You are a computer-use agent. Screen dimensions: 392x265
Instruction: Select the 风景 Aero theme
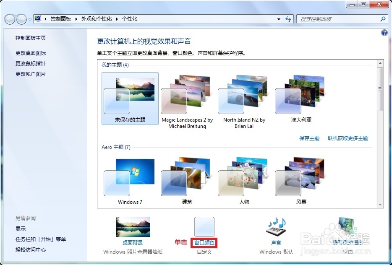tap(301, 181)
